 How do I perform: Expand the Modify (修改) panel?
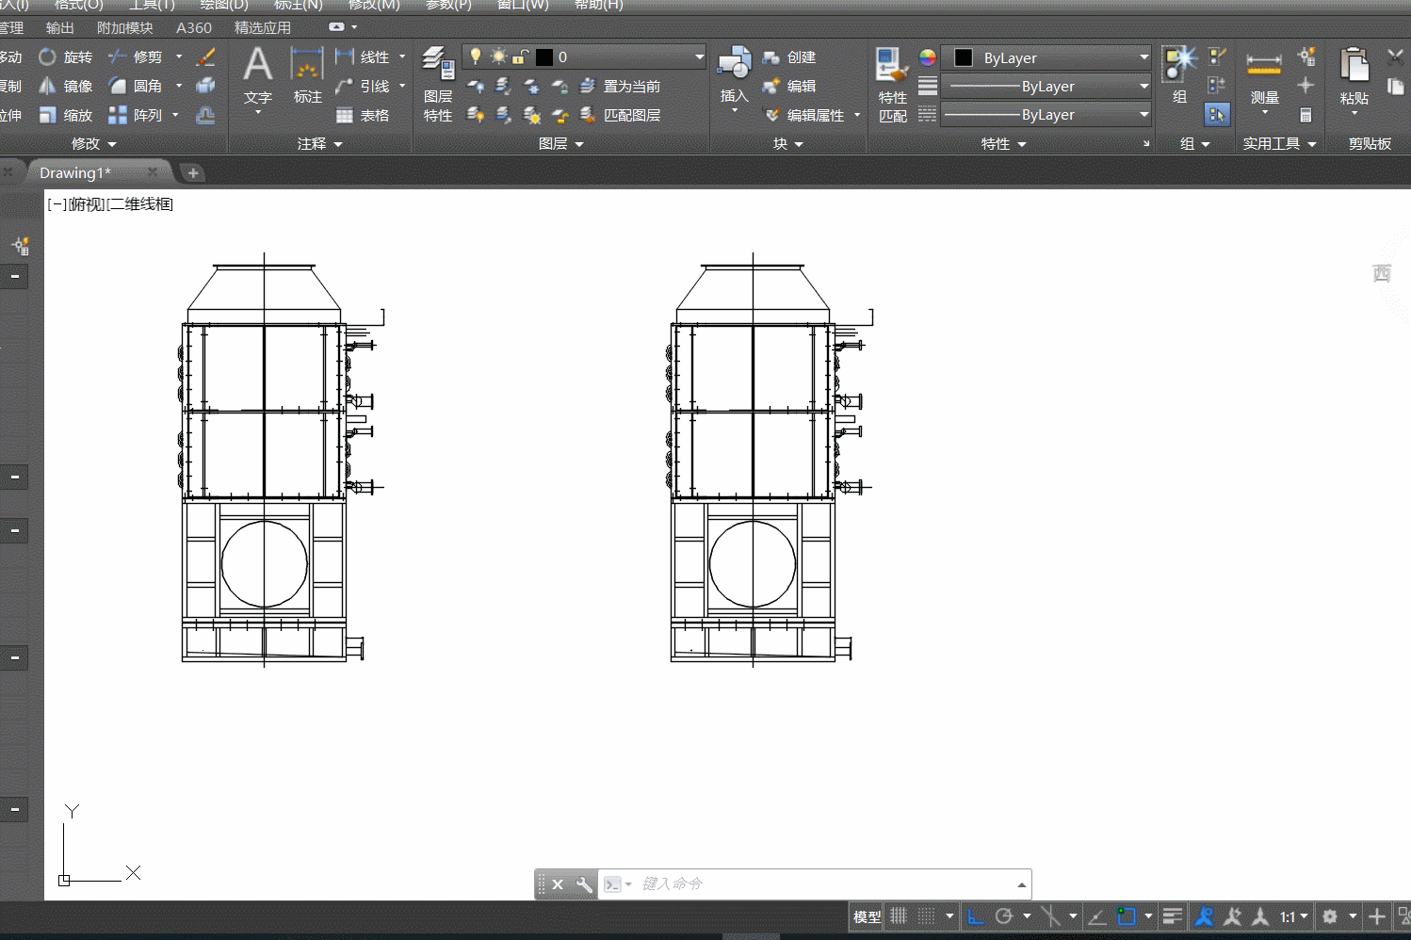pyautogui.click(x=93, y=144)
